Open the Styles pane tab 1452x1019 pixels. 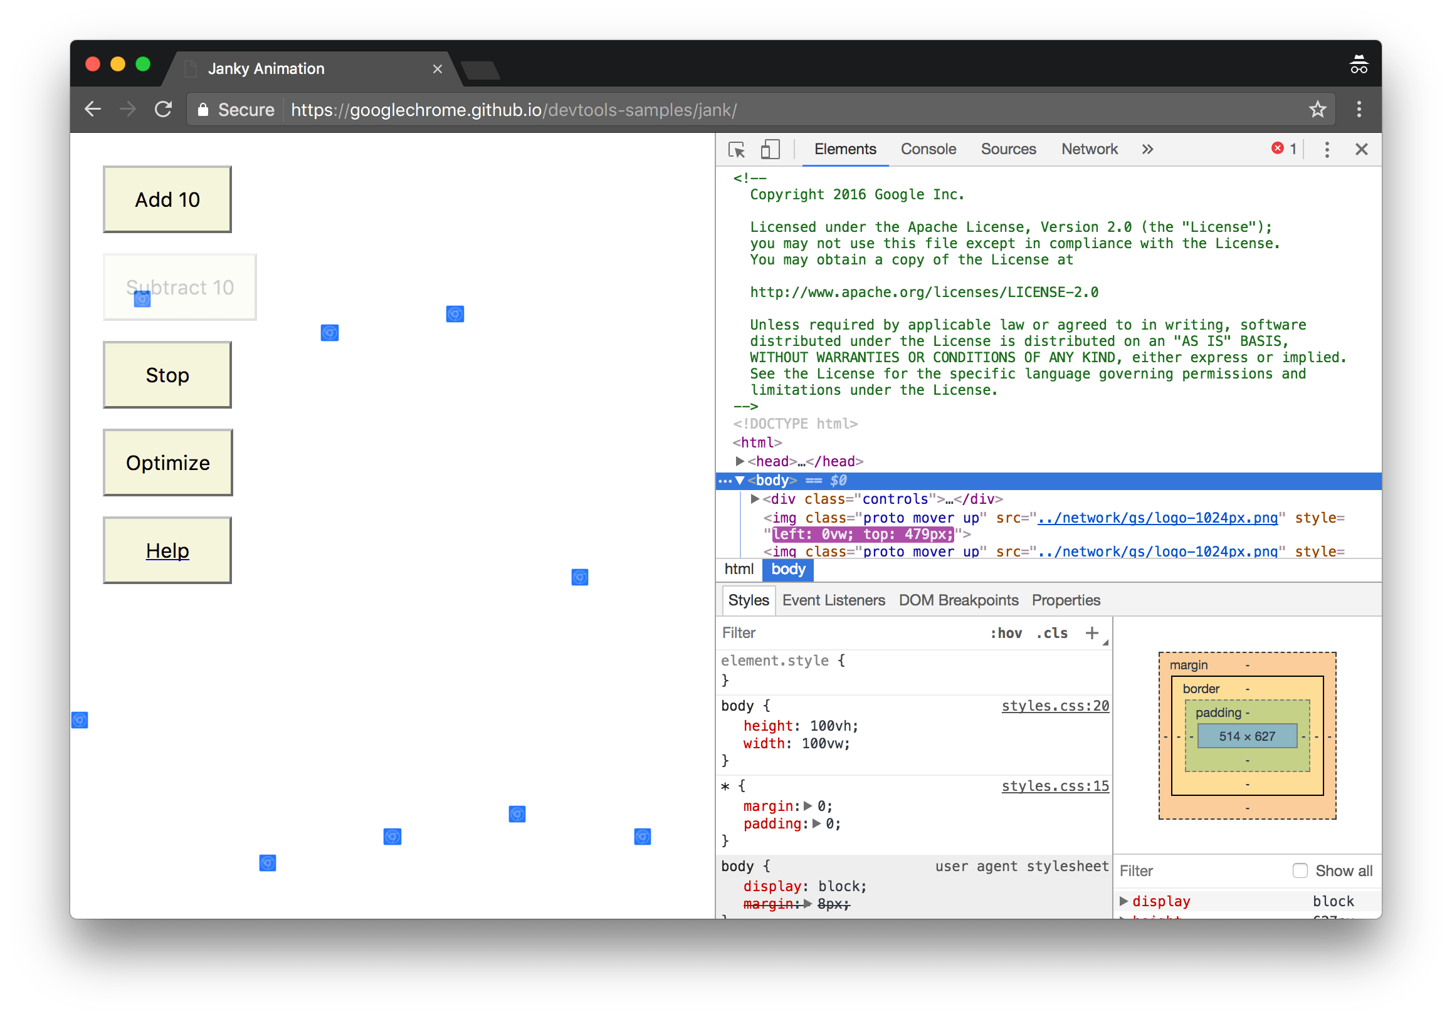[x=748, y=600]
